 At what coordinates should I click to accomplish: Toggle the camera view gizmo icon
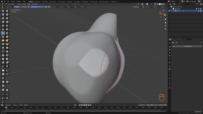[x=166, y=26]
